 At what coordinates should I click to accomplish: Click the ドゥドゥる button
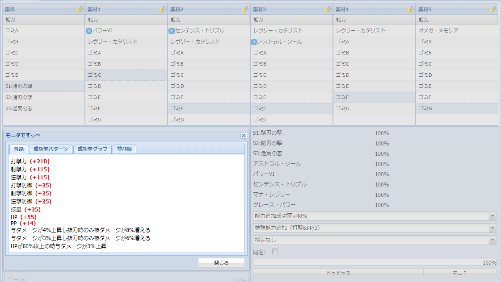(338, 273)
